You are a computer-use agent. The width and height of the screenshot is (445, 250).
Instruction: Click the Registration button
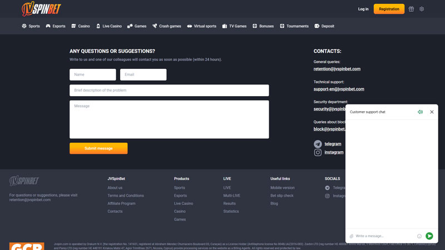(x=389, y=9)
